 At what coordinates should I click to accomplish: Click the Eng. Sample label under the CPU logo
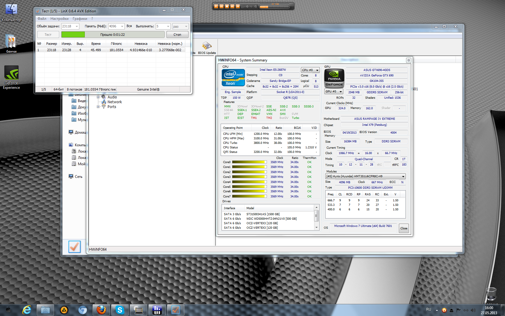233,92
